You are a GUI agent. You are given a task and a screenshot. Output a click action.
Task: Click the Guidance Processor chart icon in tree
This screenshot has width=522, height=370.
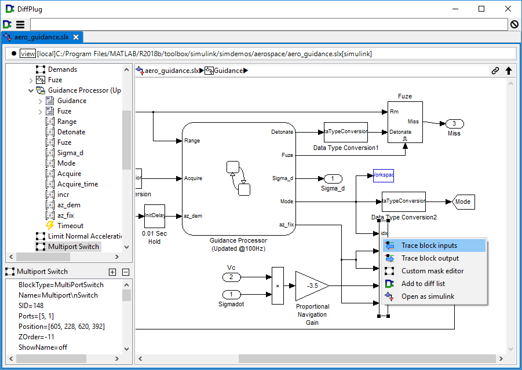[41, 90]
